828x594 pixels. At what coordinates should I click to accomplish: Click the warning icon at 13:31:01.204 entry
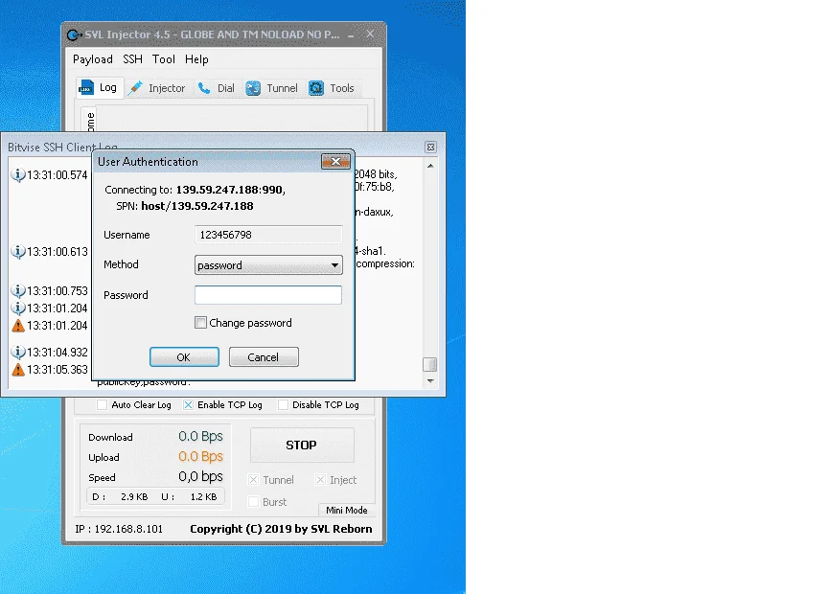(18, 326)
